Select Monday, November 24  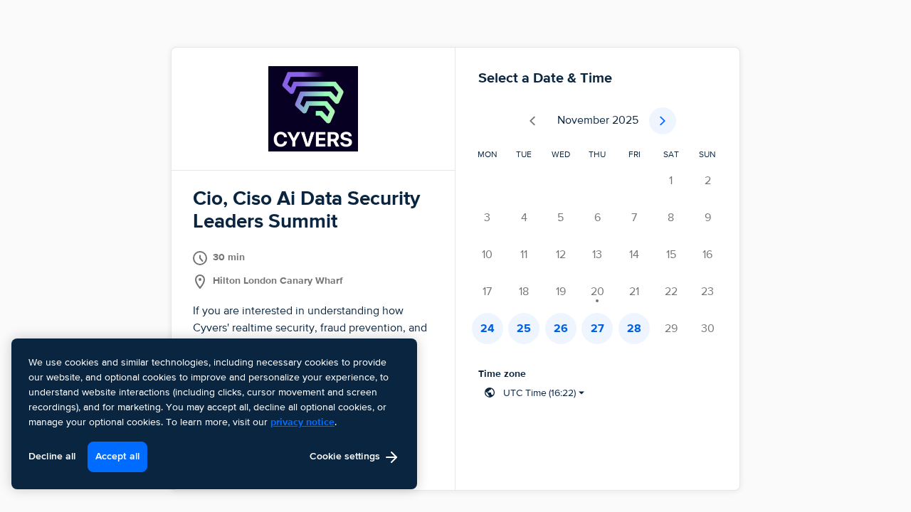point(488,329)
